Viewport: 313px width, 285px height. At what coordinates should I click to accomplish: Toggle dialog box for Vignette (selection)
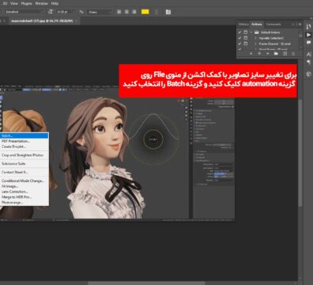pyautogui.click(x=246, y=38)
